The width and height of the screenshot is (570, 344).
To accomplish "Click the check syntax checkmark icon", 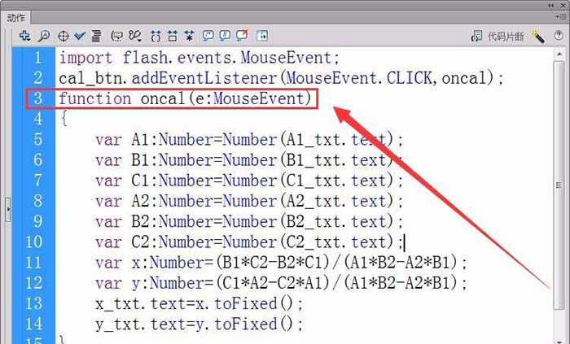I will pos(80,36).
